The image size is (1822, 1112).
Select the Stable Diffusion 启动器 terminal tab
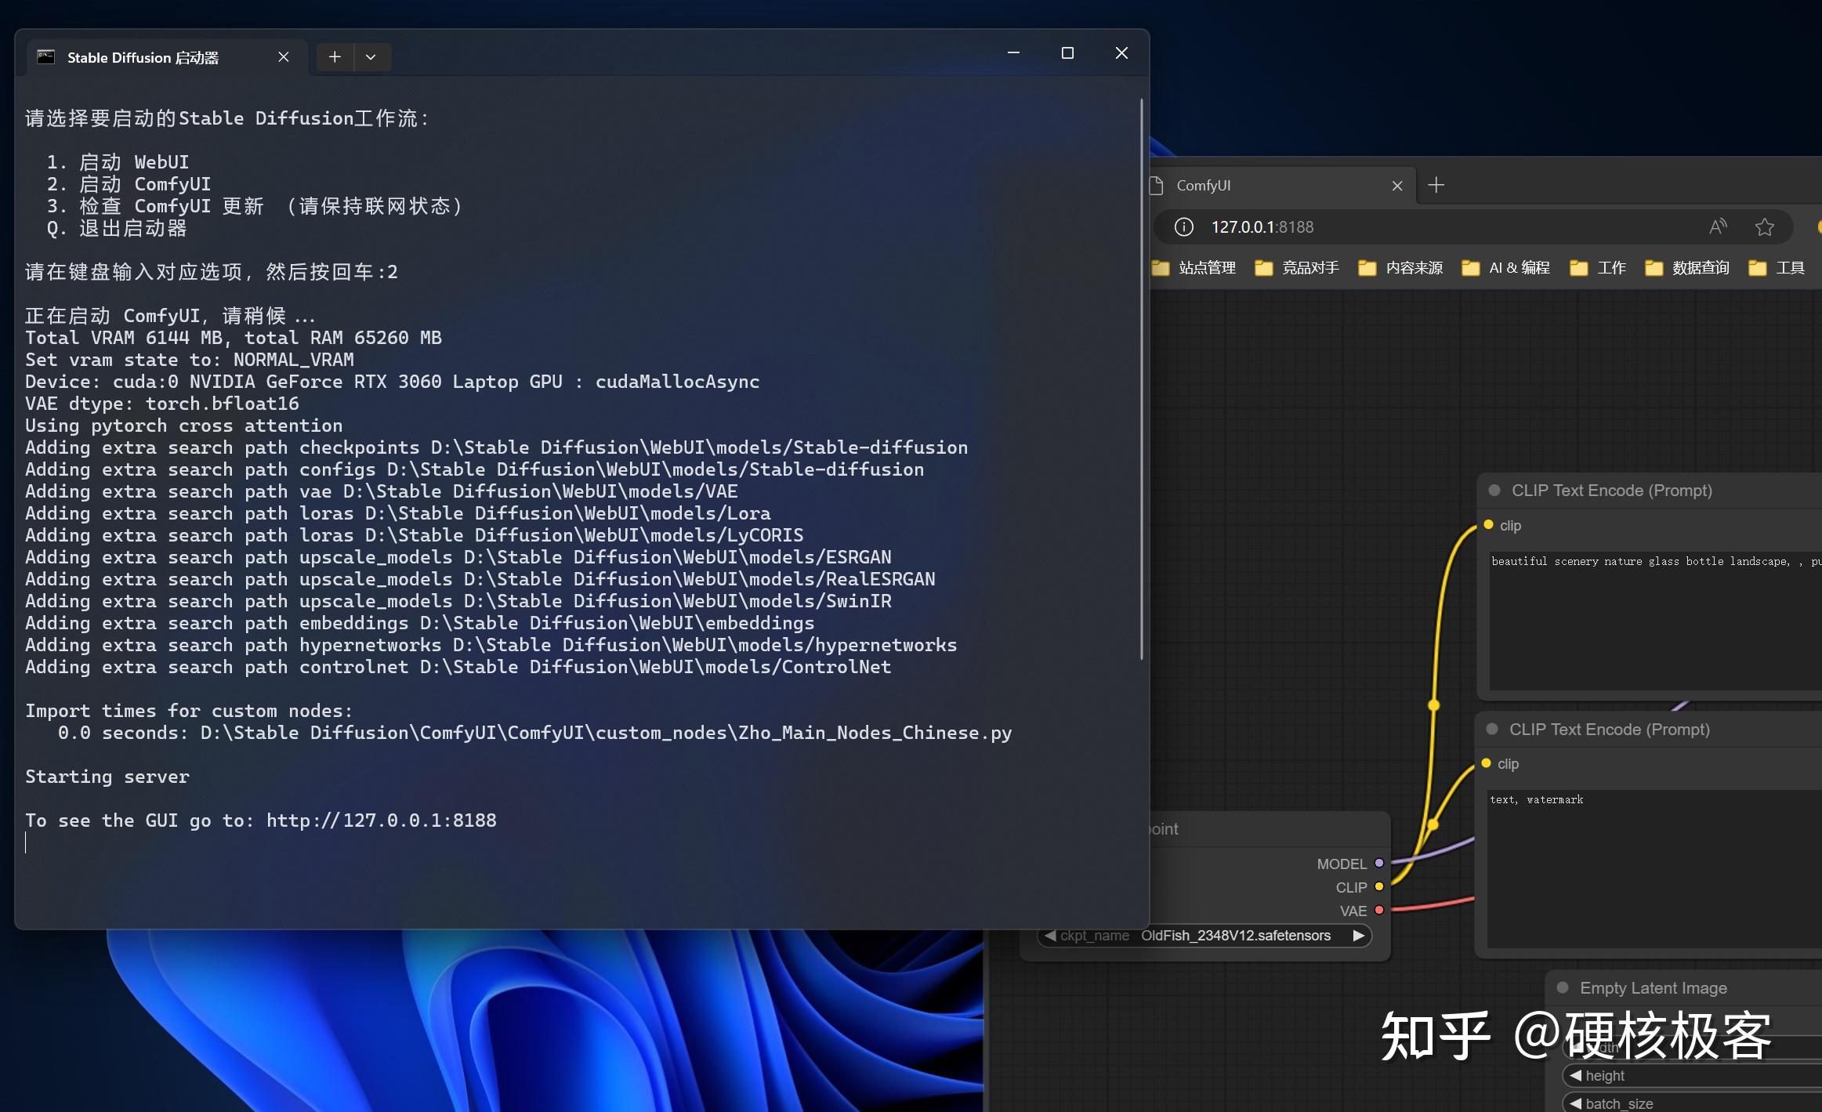coord(143,57)
